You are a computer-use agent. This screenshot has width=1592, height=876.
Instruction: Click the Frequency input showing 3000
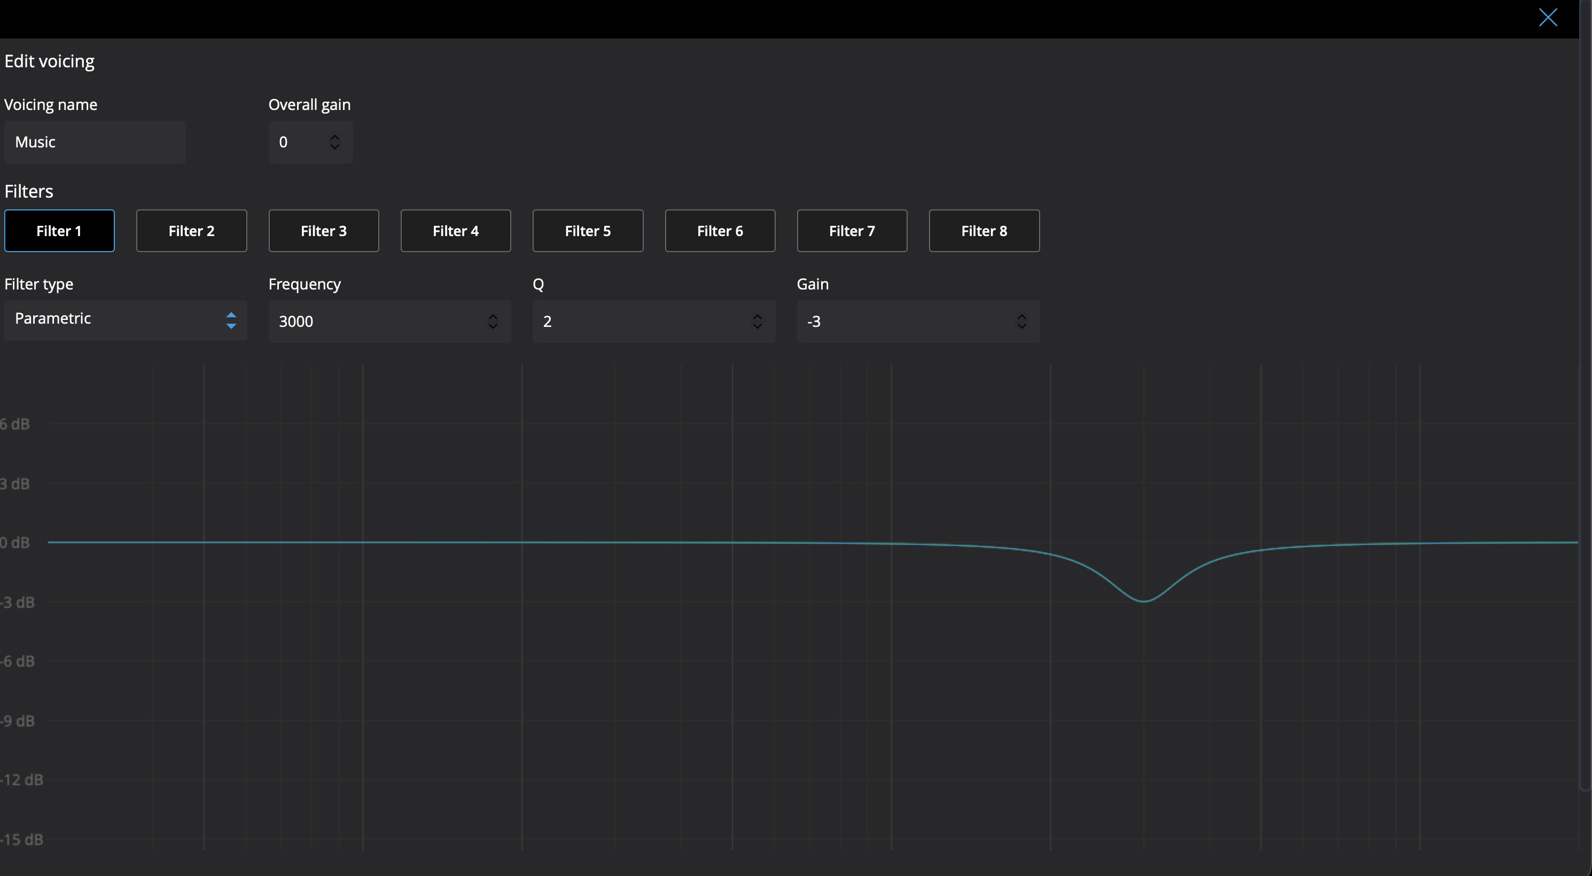coord(371,321)
